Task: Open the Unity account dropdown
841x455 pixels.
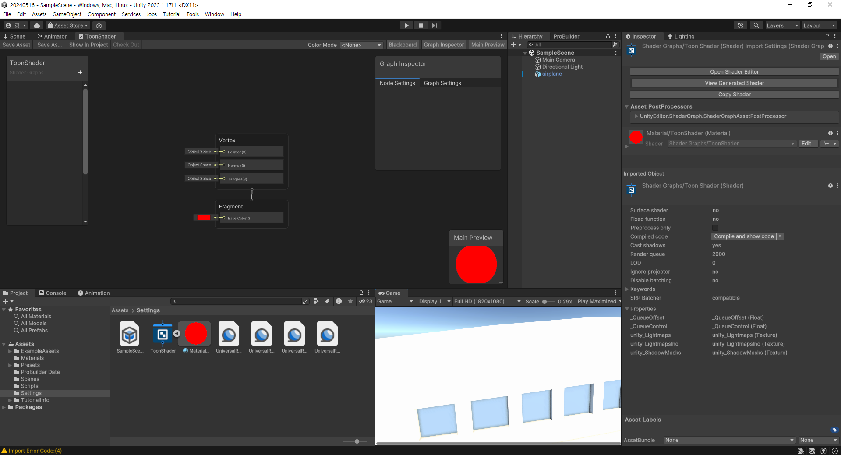Action: click(x=16, y=25)
